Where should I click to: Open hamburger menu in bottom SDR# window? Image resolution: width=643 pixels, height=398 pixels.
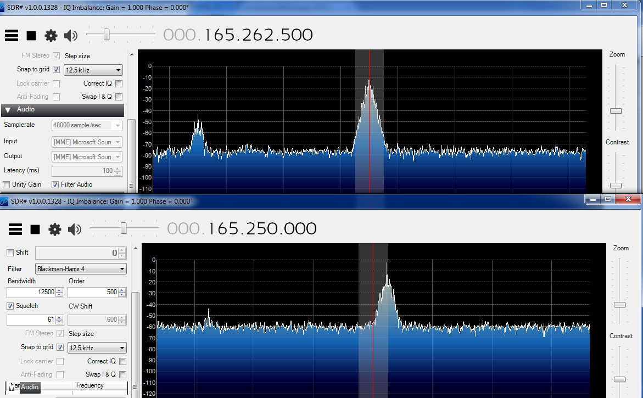click(15, 229)
